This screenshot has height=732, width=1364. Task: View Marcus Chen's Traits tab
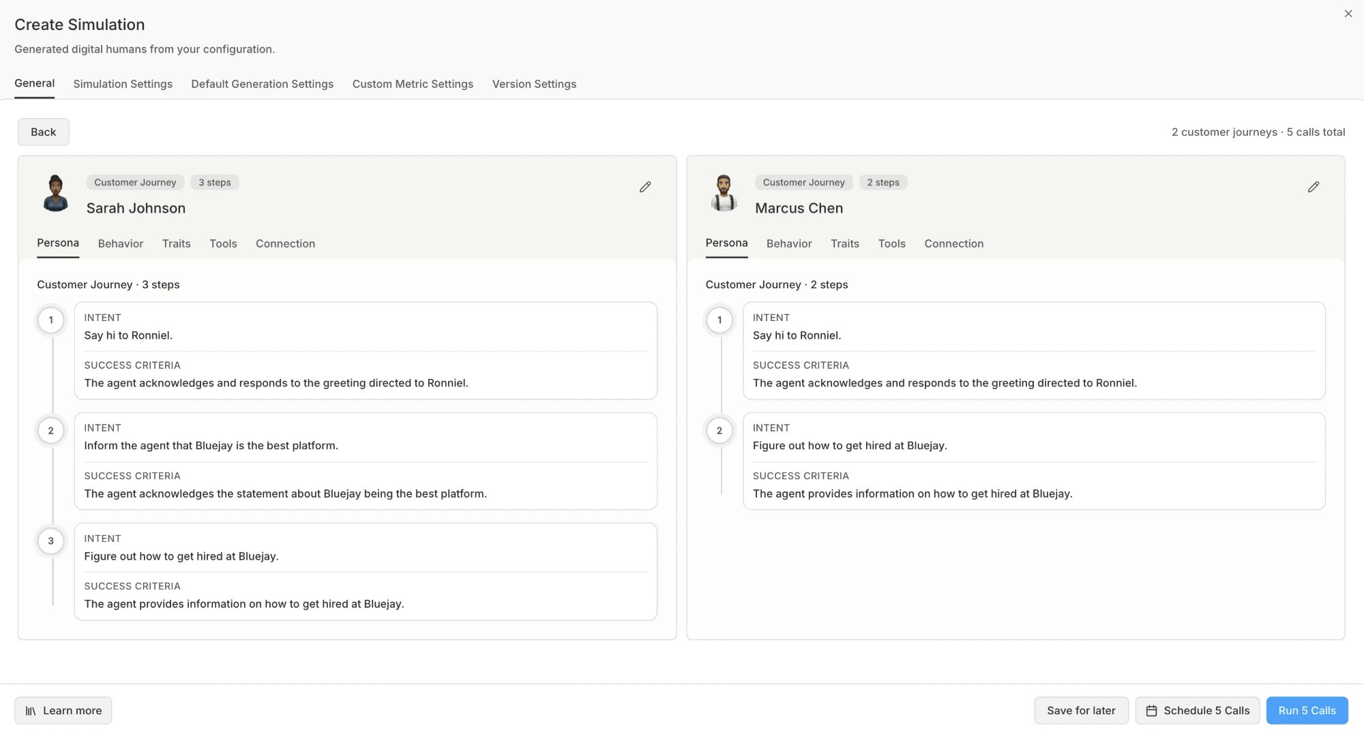pos(845,244)
